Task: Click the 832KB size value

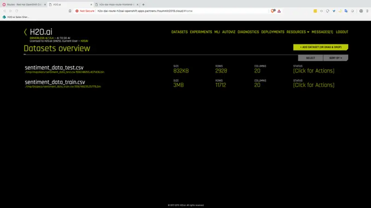Action: pos(181,71)
